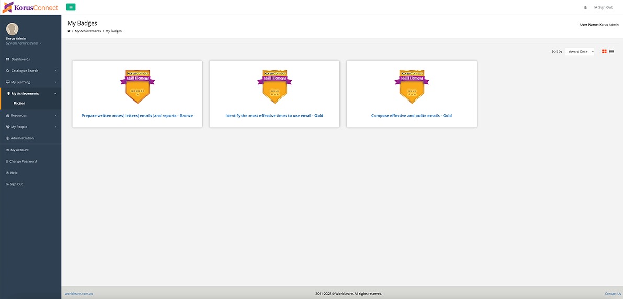Expand the My People chevron

[x=55, y=127]
